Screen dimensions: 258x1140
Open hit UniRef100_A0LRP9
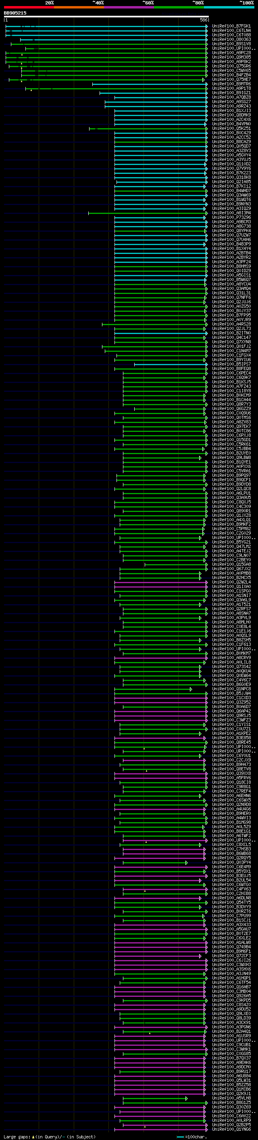point(231,1120)
